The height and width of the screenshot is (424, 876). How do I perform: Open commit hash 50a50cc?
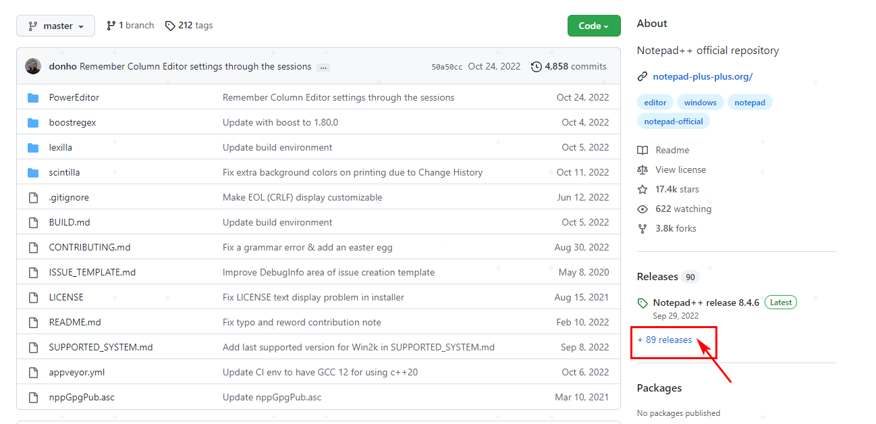447,67
